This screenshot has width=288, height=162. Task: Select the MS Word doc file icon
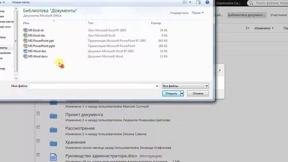tap(25, 51)
